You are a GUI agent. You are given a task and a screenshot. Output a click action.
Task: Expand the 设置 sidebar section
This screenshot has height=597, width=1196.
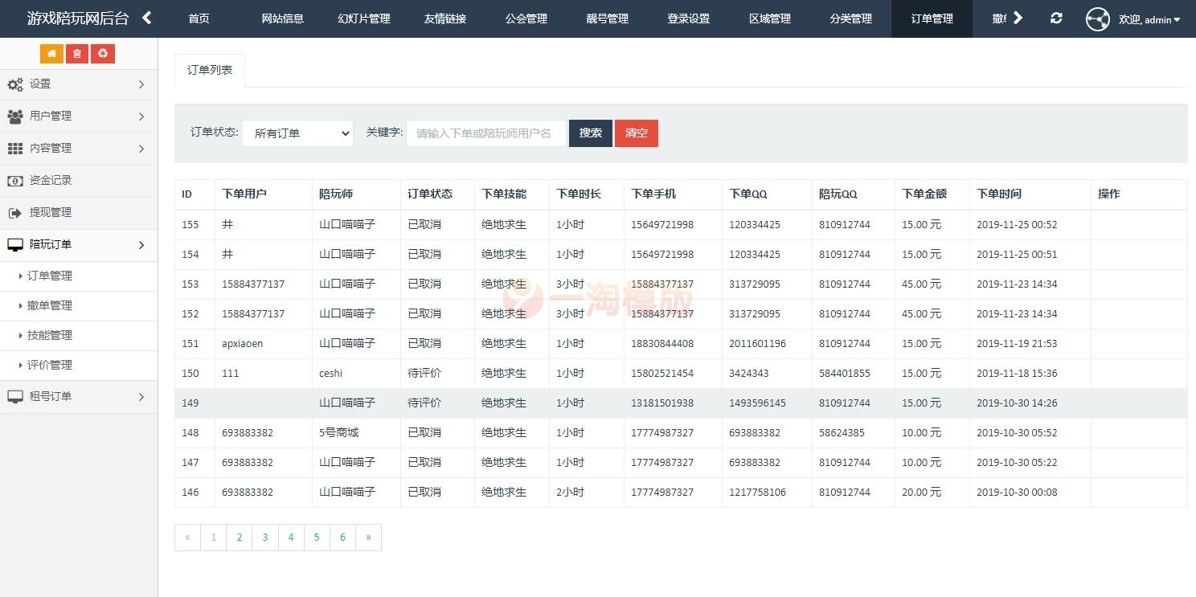(x=78, y=84)
